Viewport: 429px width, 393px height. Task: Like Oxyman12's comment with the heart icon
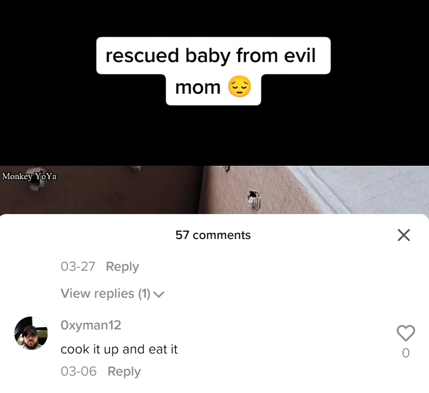[x=406, y=333]
